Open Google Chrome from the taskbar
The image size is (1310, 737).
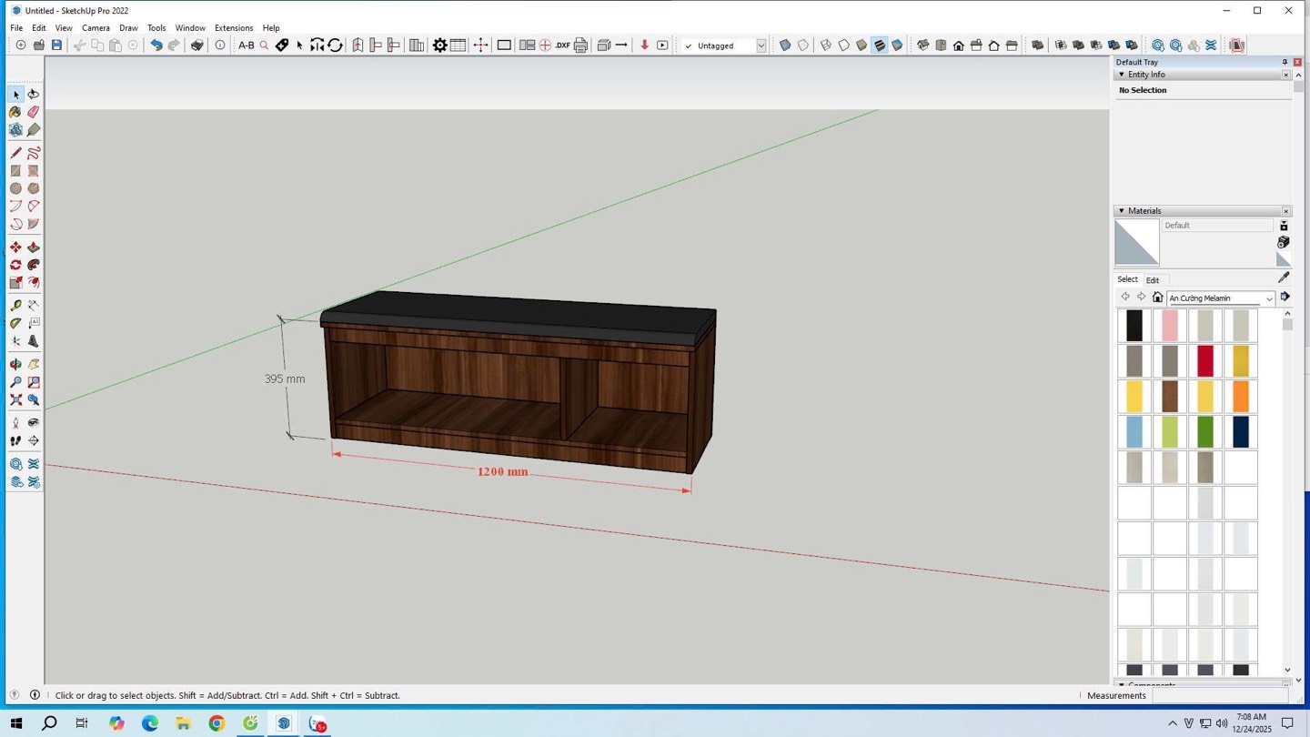tap(217, 724)
